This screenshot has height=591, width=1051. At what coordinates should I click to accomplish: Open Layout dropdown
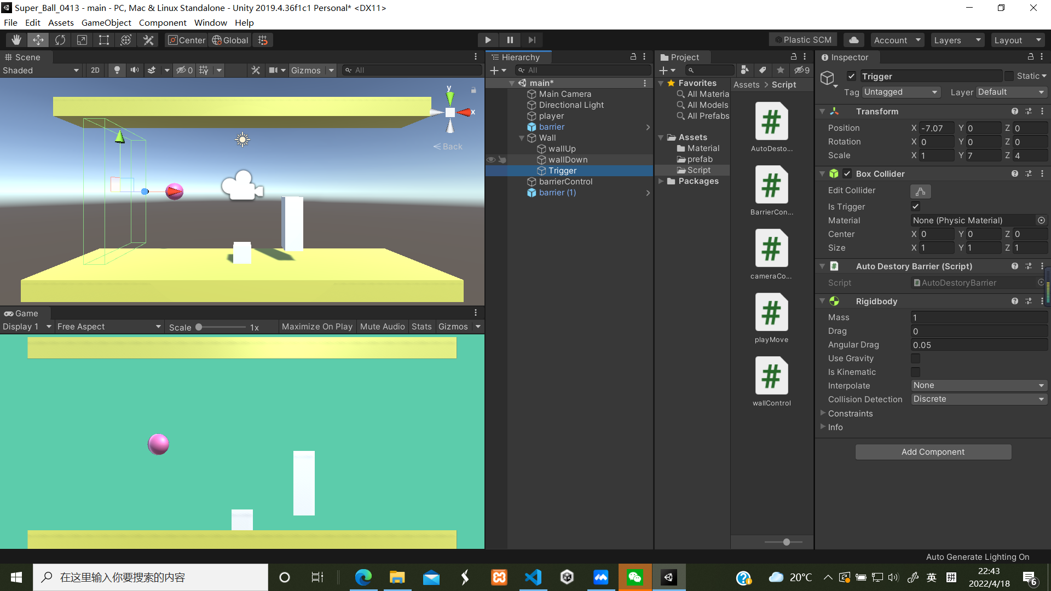point(1018,40)
